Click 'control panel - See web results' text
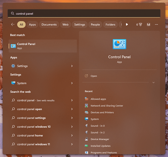Screen dimensions: 168x157 [x=36, y=100]
